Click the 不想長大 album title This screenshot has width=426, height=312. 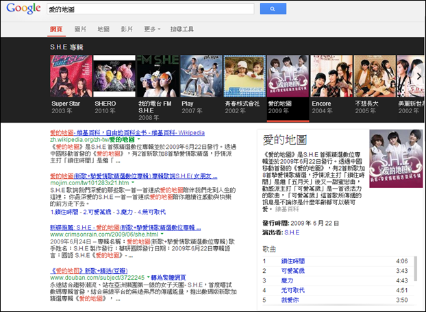[366, 104]
